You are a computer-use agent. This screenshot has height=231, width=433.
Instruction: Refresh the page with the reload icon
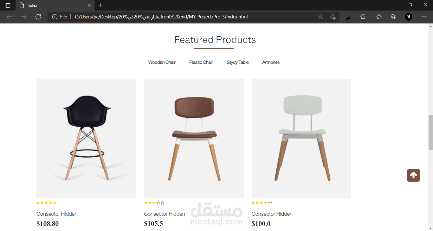(x=38, y=17)
